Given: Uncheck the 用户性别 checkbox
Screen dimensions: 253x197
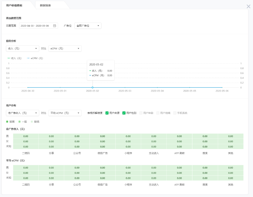Looking at the screenshot, I should (124, 113).
